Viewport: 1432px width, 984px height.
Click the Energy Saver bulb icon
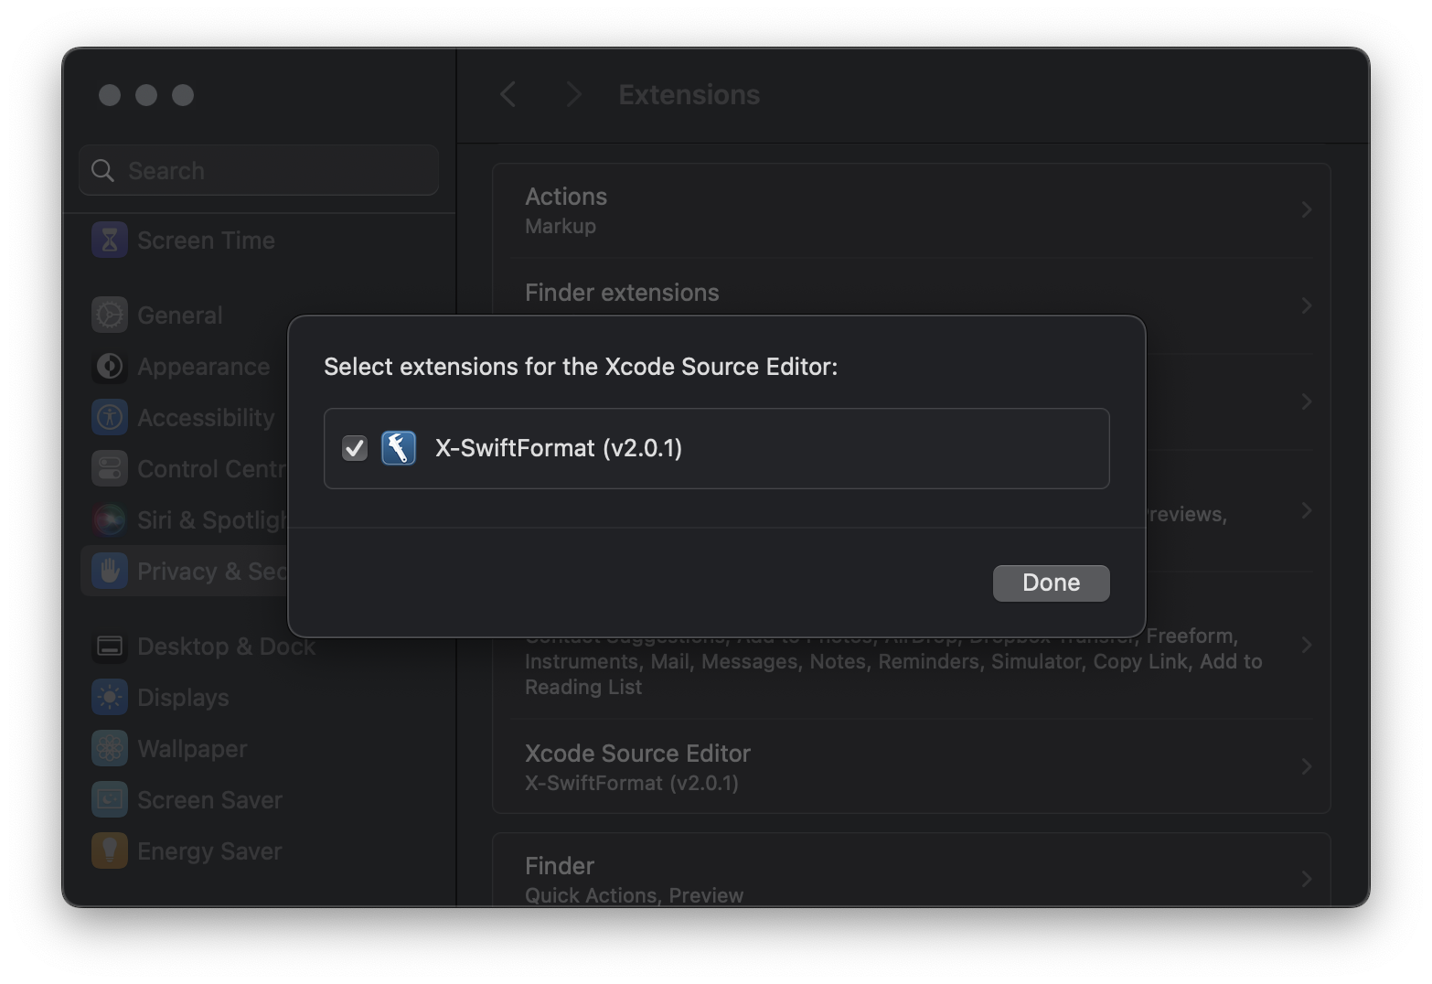(x=110, y=850)
